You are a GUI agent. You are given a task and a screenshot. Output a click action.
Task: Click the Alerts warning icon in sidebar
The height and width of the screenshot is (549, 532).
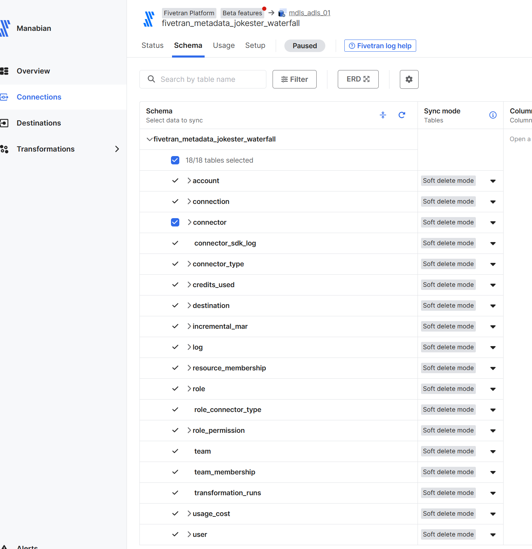[4, 547]
